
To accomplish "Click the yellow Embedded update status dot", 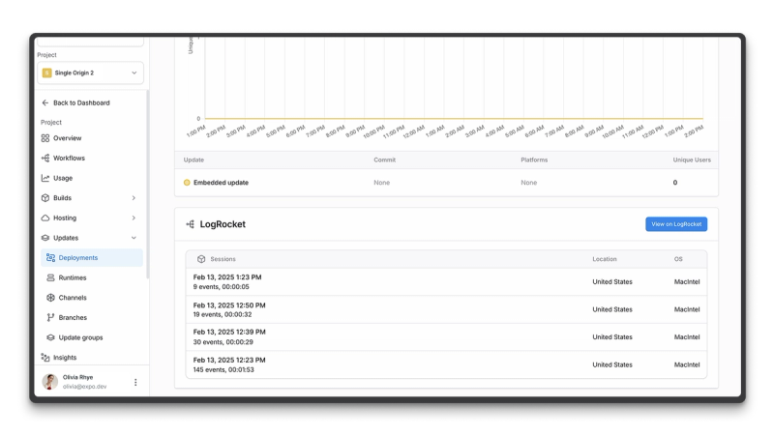I will [x=187, y=183].
